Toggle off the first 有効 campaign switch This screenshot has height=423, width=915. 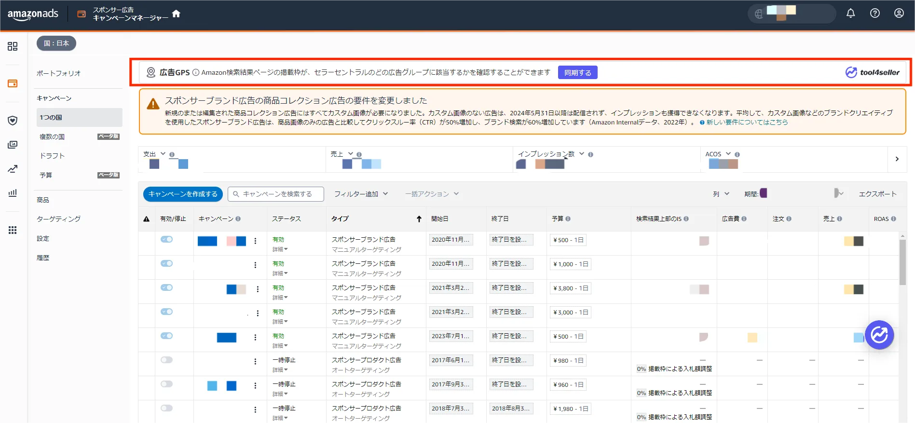click(x=167, y=239)
